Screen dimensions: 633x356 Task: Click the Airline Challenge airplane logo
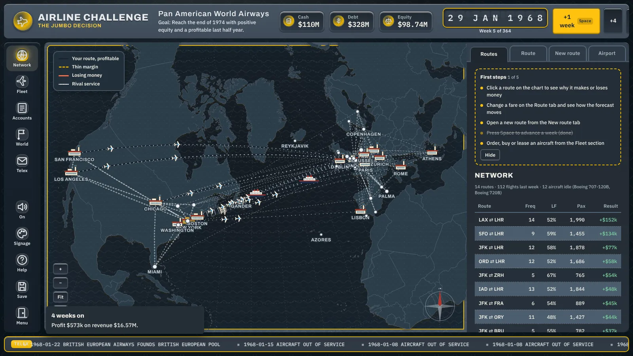pos(23,21)
